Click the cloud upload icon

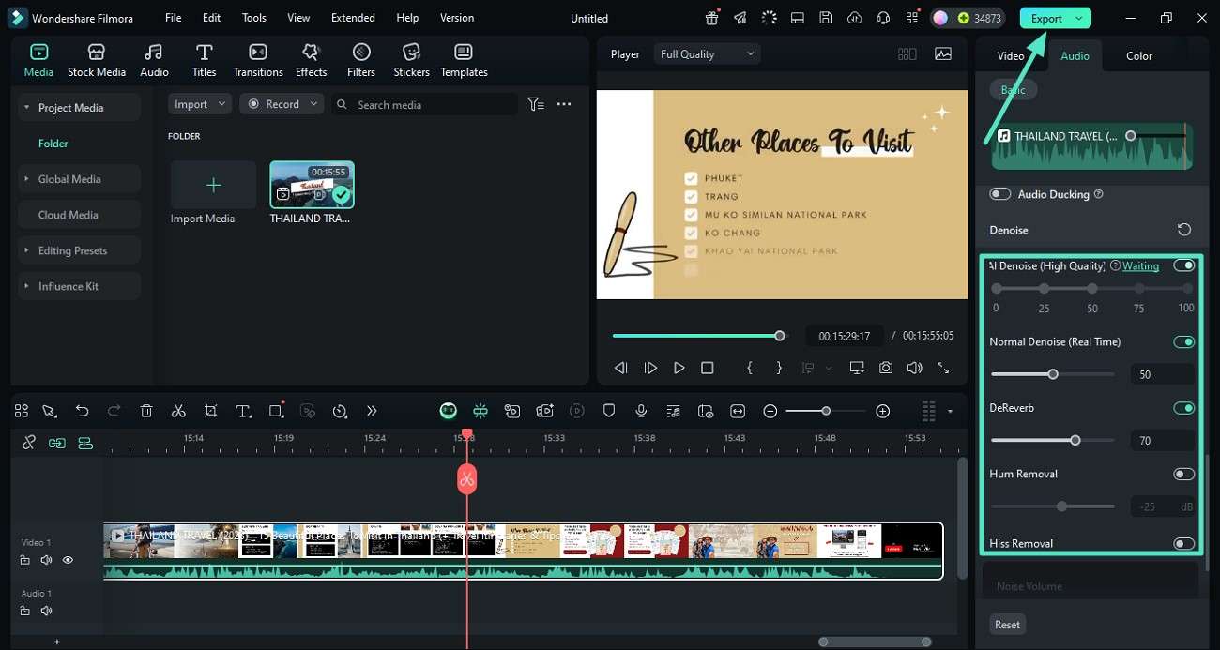[854, 18]
